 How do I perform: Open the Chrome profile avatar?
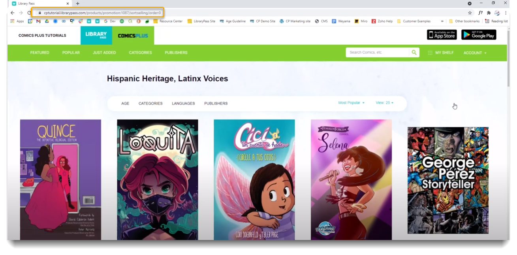click(497, 13)
